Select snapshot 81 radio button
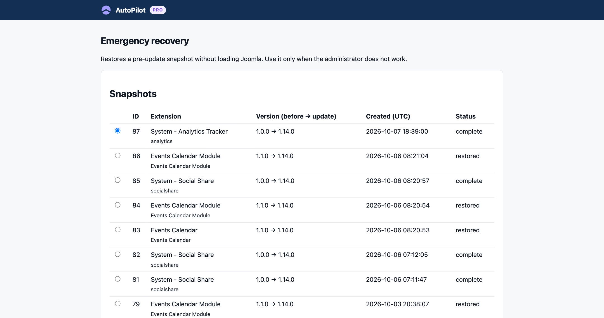Viewport: 604px width, 318px height. point(118,279)
